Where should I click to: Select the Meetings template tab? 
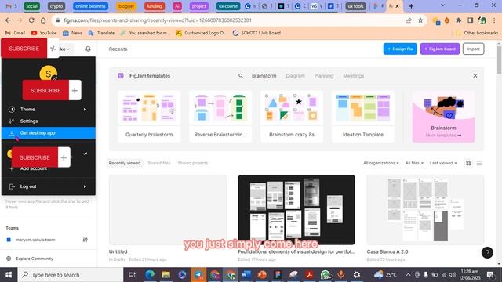click(354, 76)
